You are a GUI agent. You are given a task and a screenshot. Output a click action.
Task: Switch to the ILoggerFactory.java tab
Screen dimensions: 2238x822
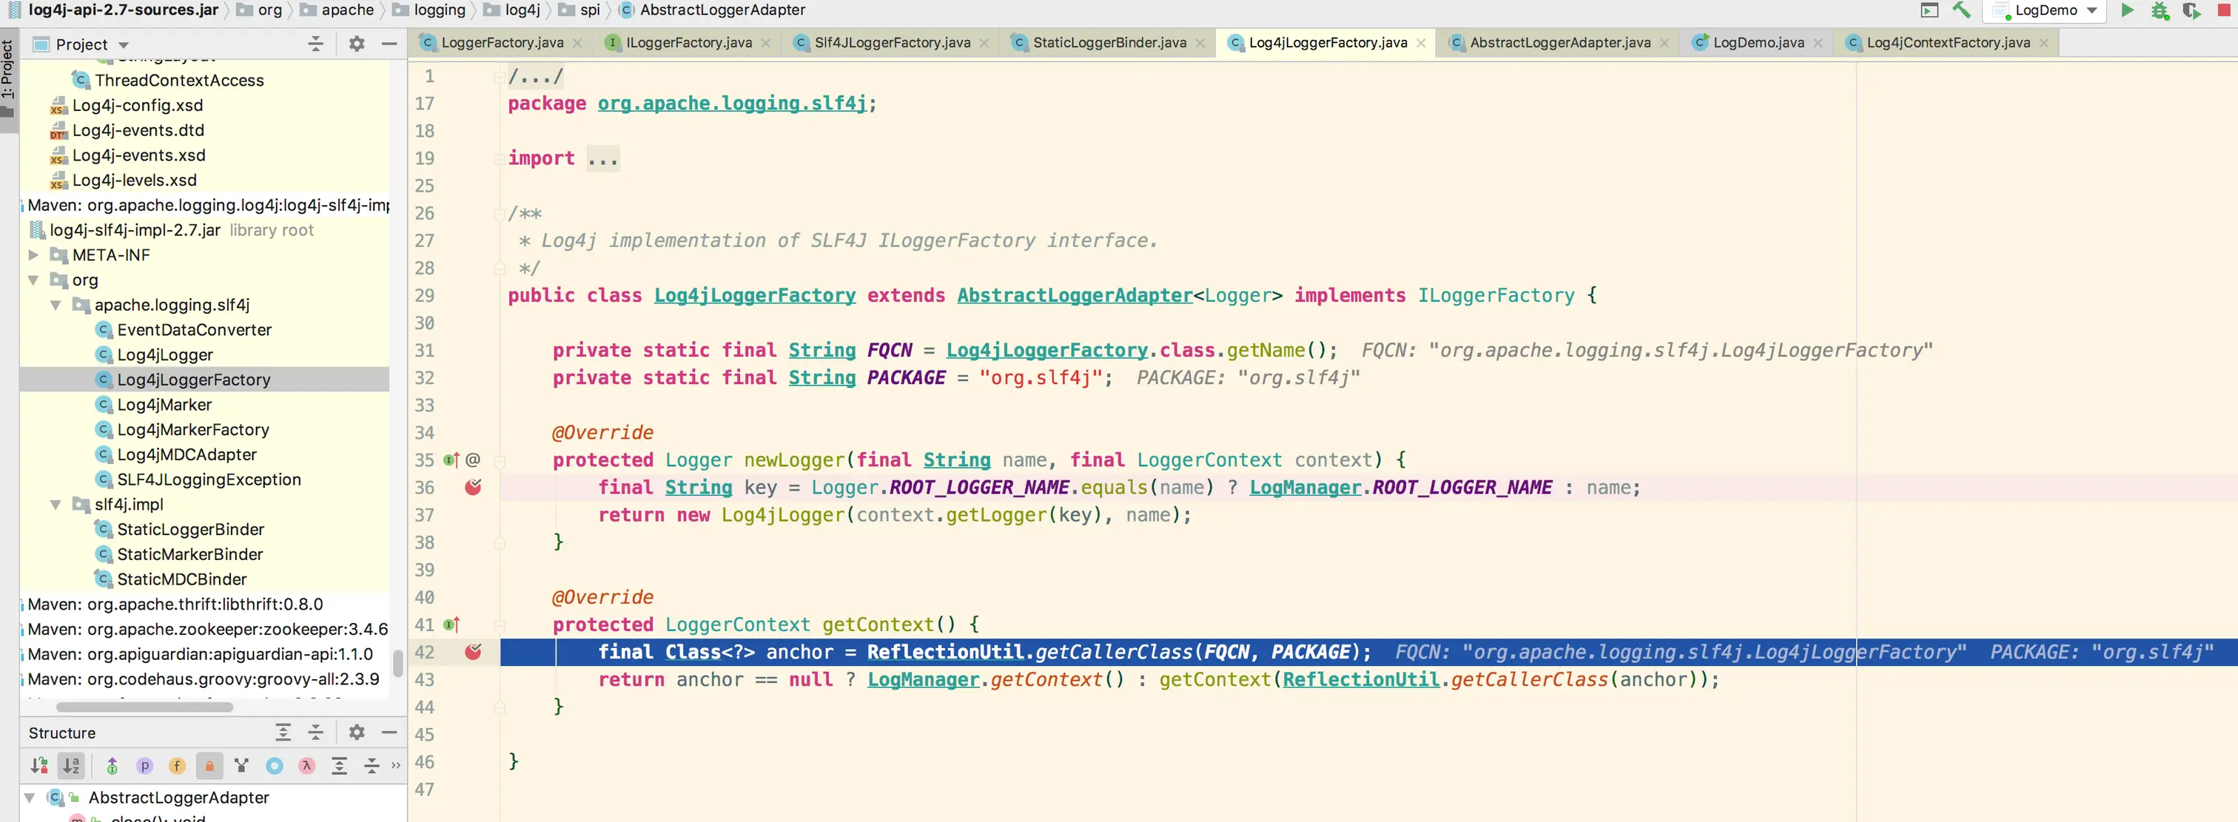[688, 43]
